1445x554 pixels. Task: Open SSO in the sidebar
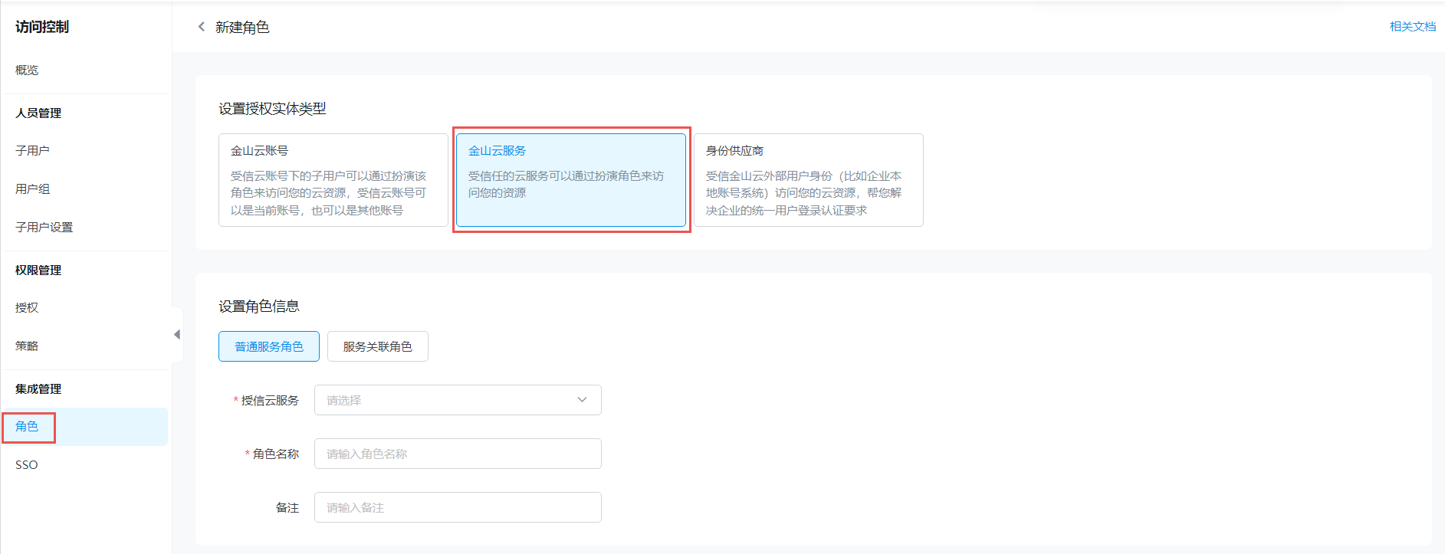point(27,465)
